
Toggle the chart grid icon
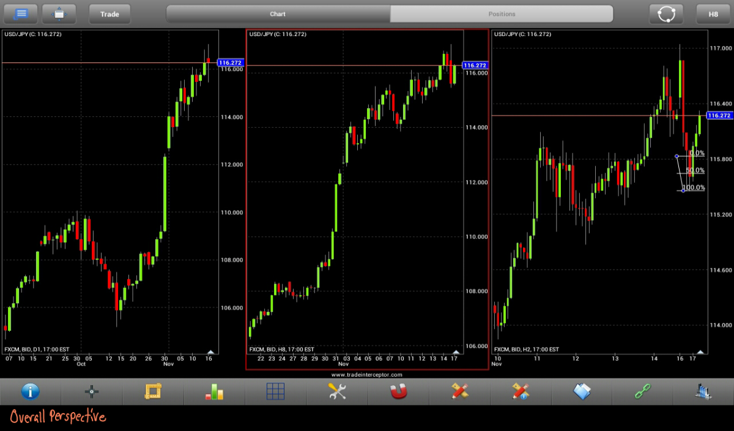[275, 391]
